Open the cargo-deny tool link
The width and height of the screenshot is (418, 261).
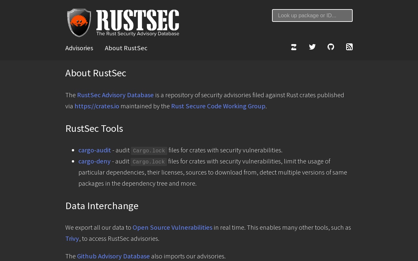[x=94, y=161]
